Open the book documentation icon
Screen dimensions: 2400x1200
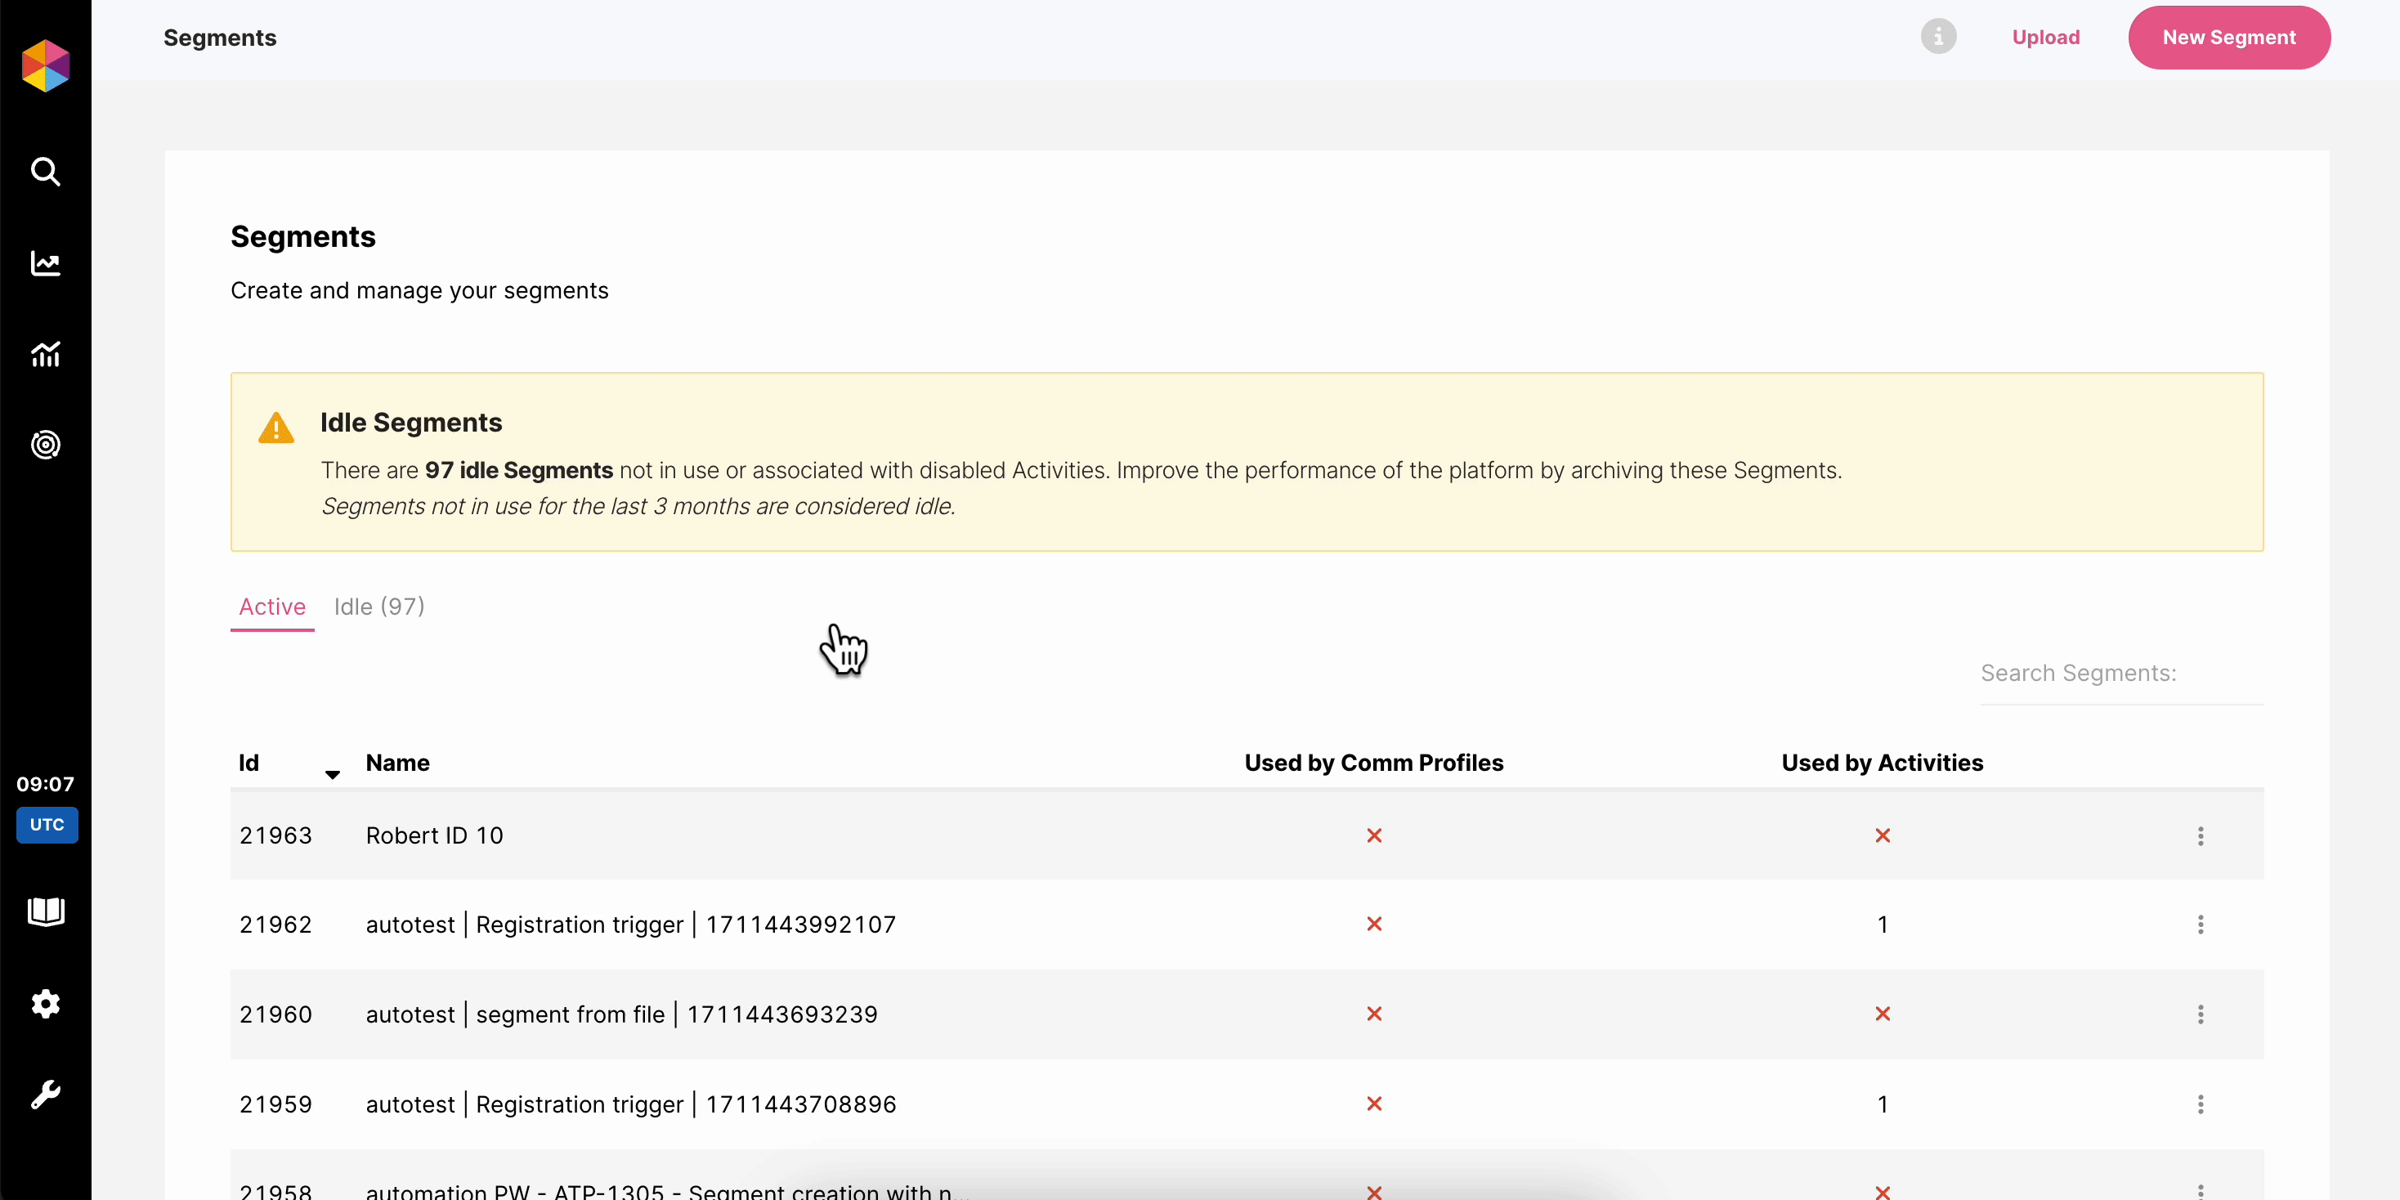tap(46, 911)
